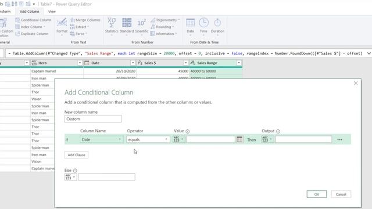Screen dimensions: 372x209
Task: Open the Hero column filter dropdown
Action: point(80,63)
